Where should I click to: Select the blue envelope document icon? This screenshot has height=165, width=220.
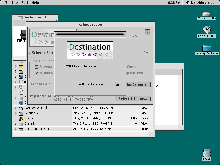click(x=21, y=103)
